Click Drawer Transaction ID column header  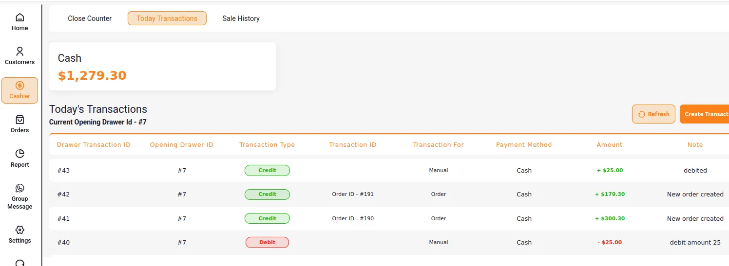coord(94,144)
